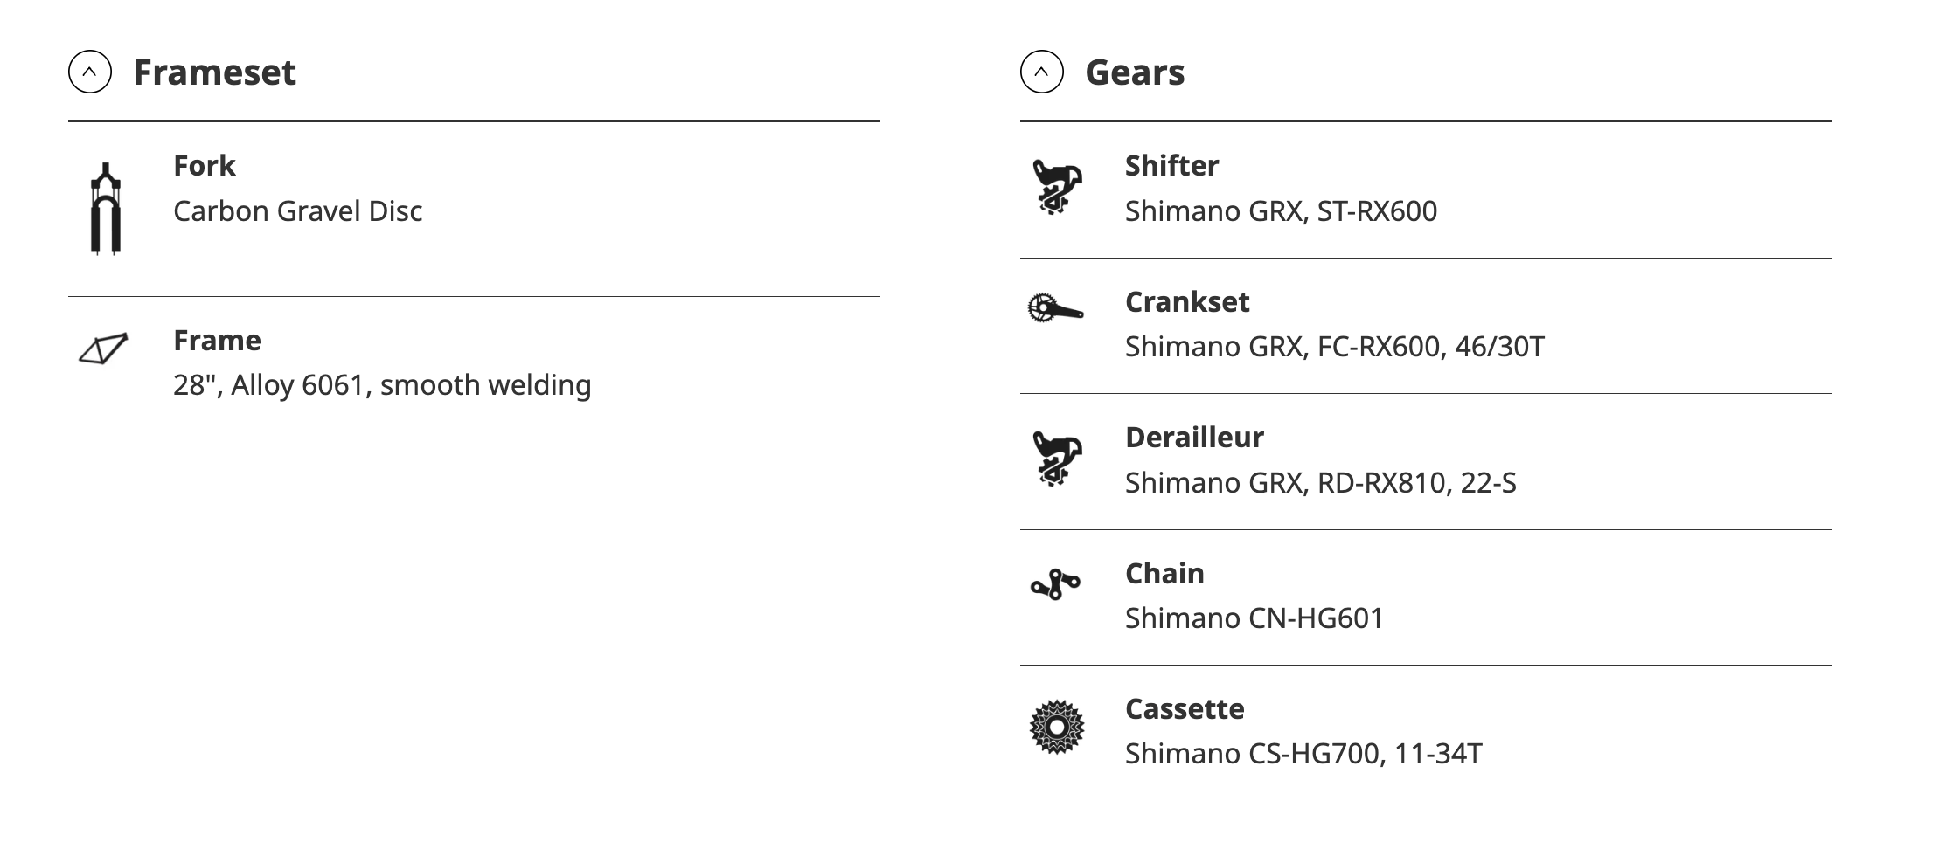
Task: Click the FC-RX600 46/30T crankset spec
Action: coord(1334,347)
